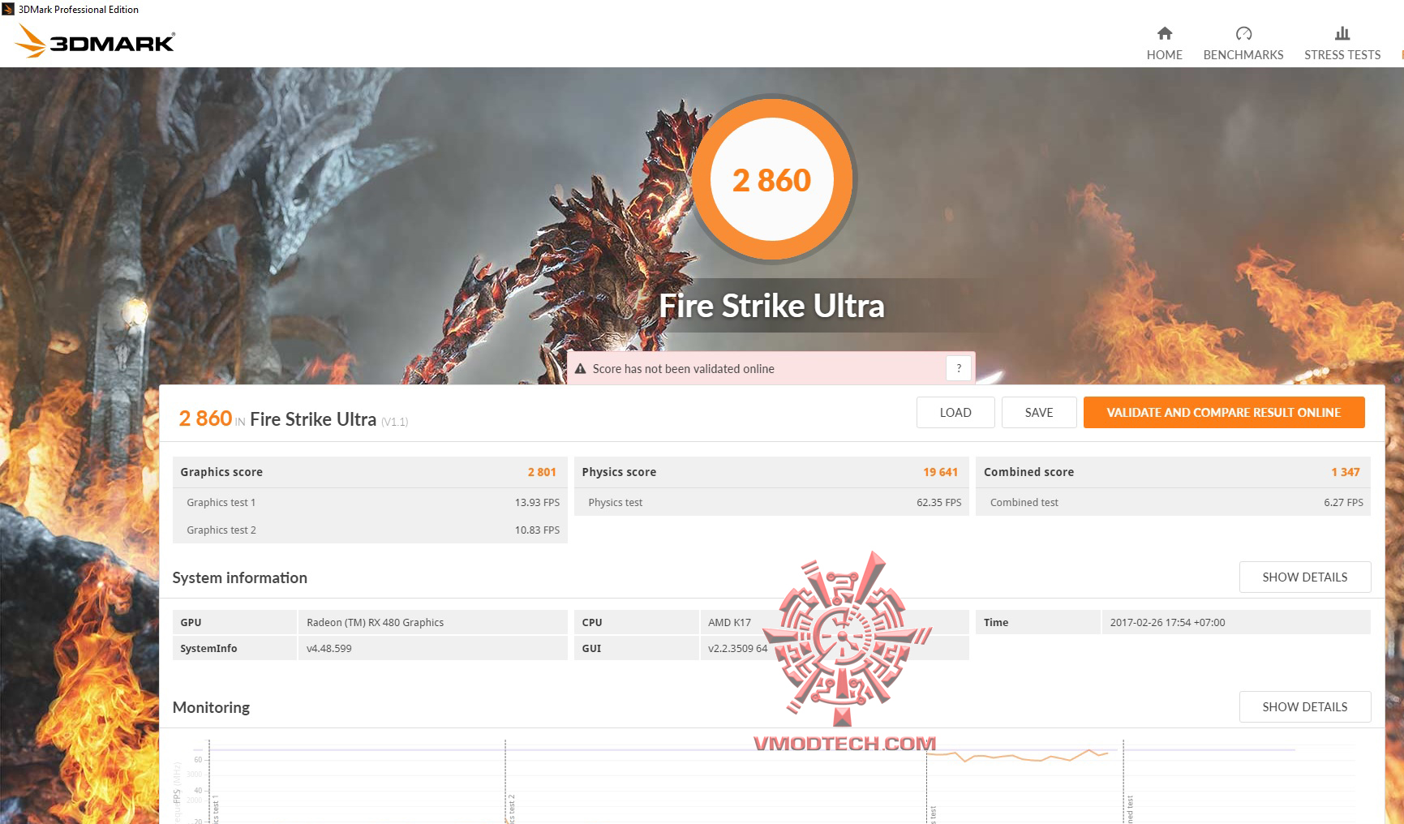Screen dimensions: 1404x824
Task: Click the 3DMark icon in the title bar
Action: (x=8, y=9)
